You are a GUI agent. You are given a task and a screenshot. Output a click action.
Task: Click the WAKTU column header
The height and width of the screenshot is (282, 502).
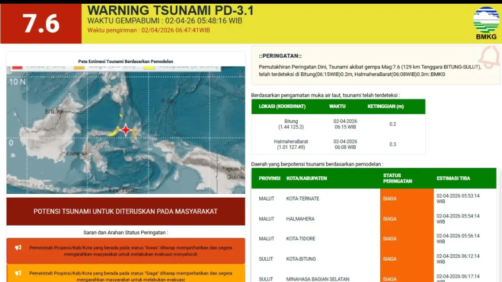[337, 107]
